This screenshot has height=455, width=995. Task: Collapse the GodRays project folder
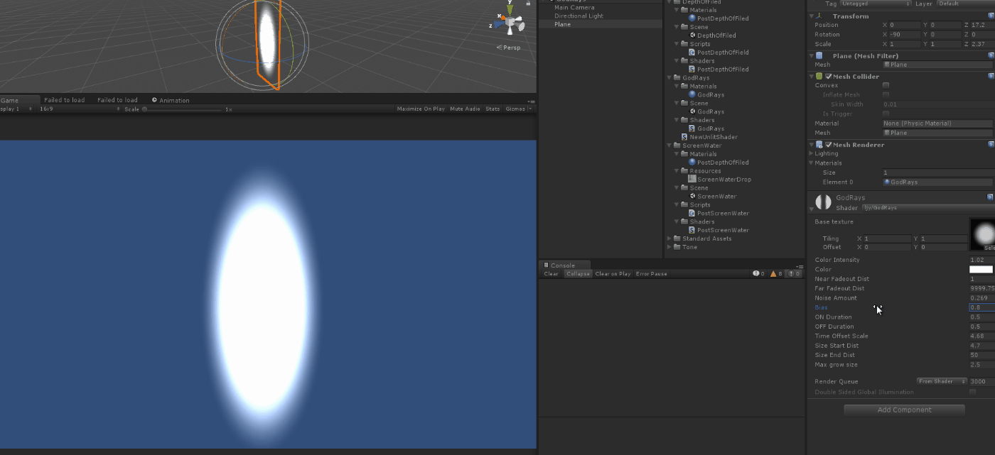[669, 78]
